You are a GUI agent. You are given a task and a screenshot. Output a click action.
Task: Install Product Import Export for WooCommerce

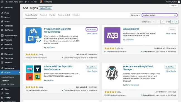point(92,29)
